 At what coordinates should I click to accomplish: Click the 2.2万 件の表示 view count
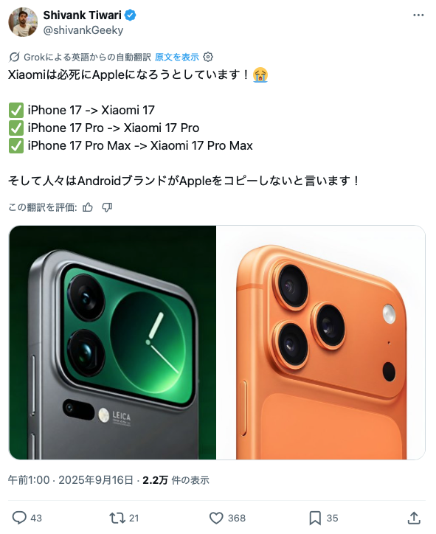point(176,480)
